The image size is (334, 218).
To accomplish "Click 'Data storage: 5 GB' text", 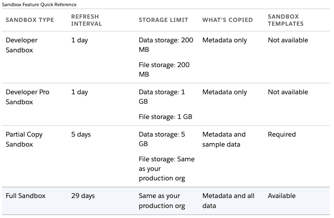I will tap(162, 139).
